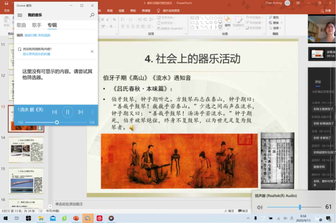This screenshot has width=336, height=223.
Task: Open more options in Groove player bar
Action: click(x=92, y=112)
